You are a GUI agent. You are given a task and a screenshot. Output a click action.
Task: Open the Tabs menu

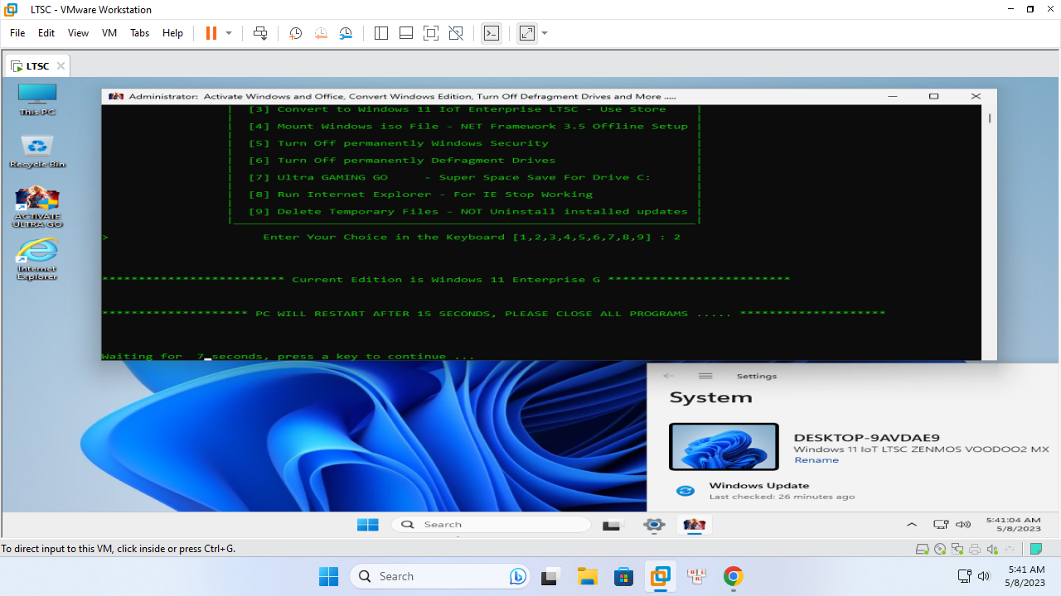(139, 33)
